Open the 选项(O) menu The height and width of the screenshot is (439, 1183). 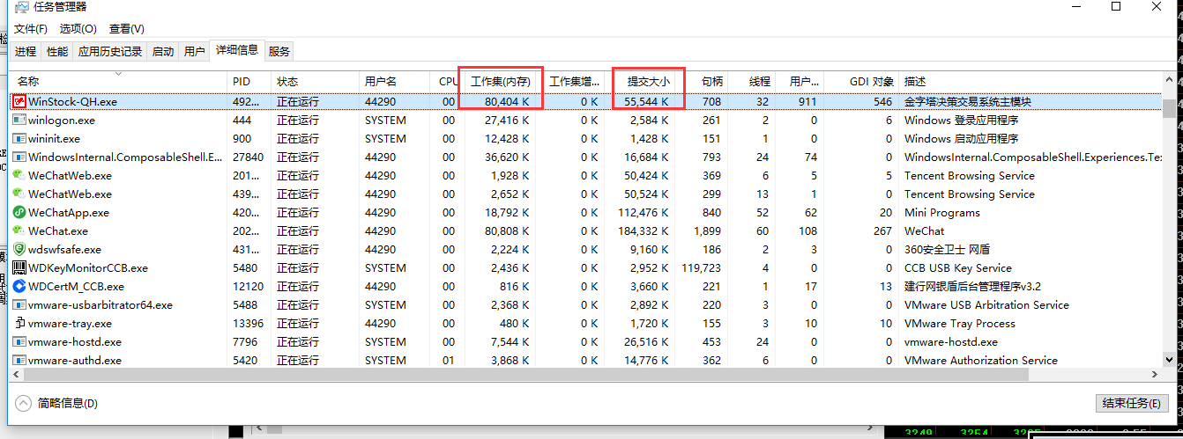point(78,29)
